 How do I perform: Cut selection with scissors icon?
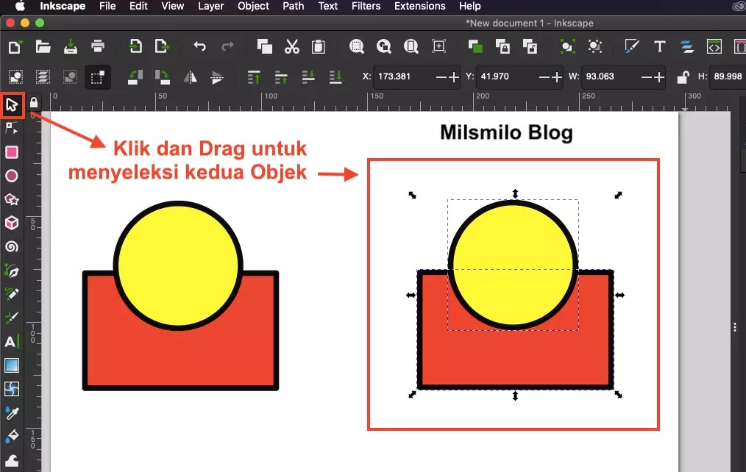pyautogui.click(x=291, y=46)
